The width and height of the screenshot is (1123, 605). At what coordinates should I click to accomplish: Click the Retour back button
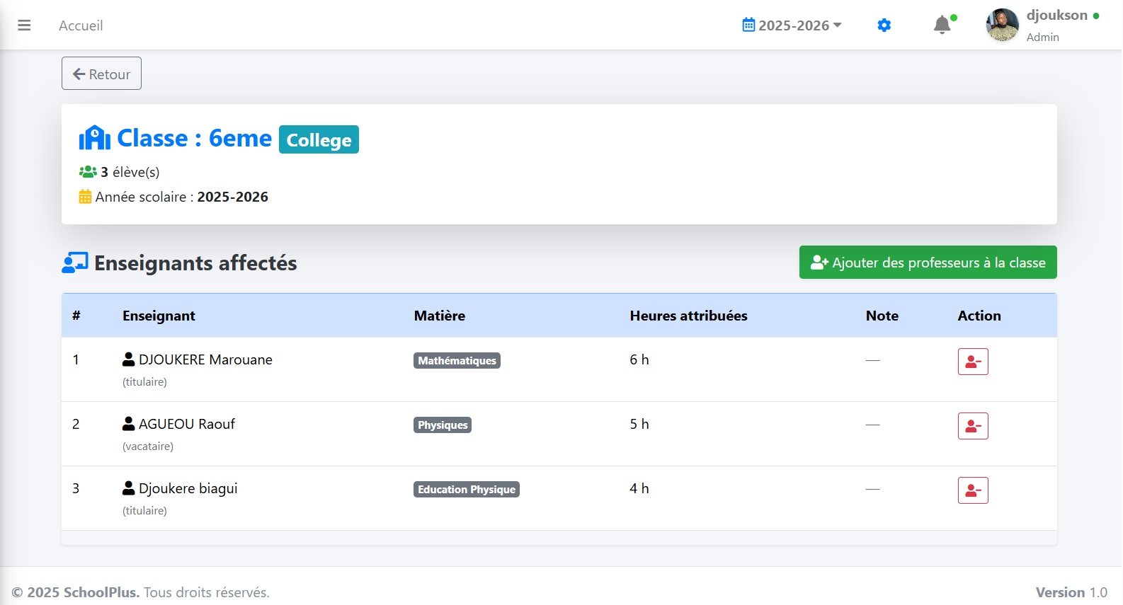101,74
